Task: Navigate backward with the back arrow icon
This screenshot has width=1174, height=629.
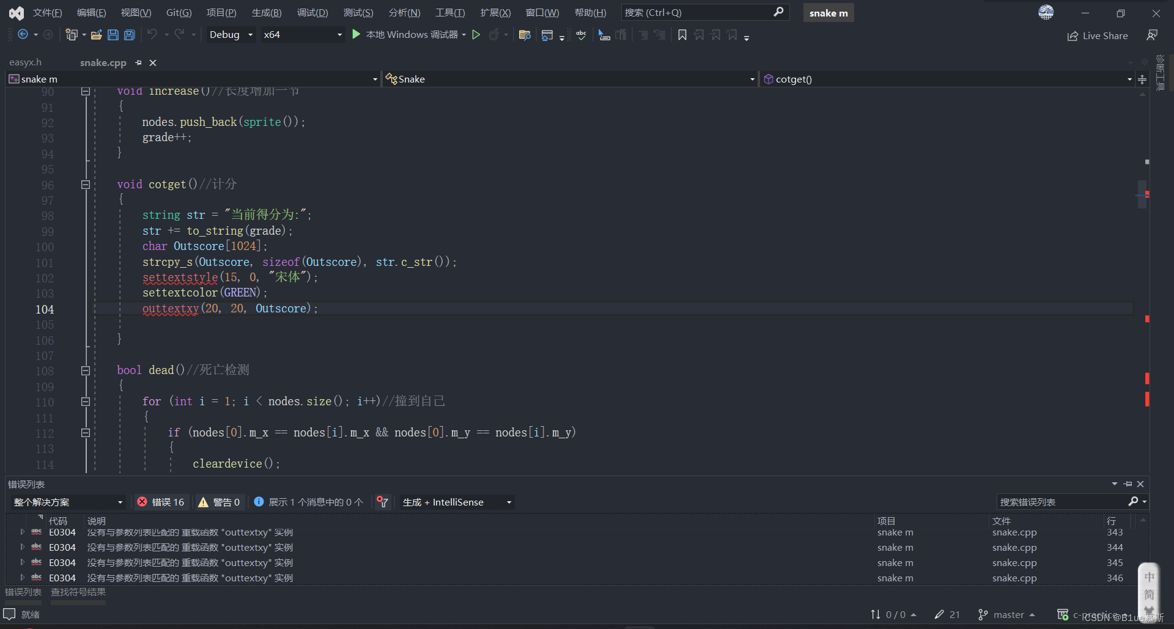Action: pyautogui.click(x=23, y=35)
